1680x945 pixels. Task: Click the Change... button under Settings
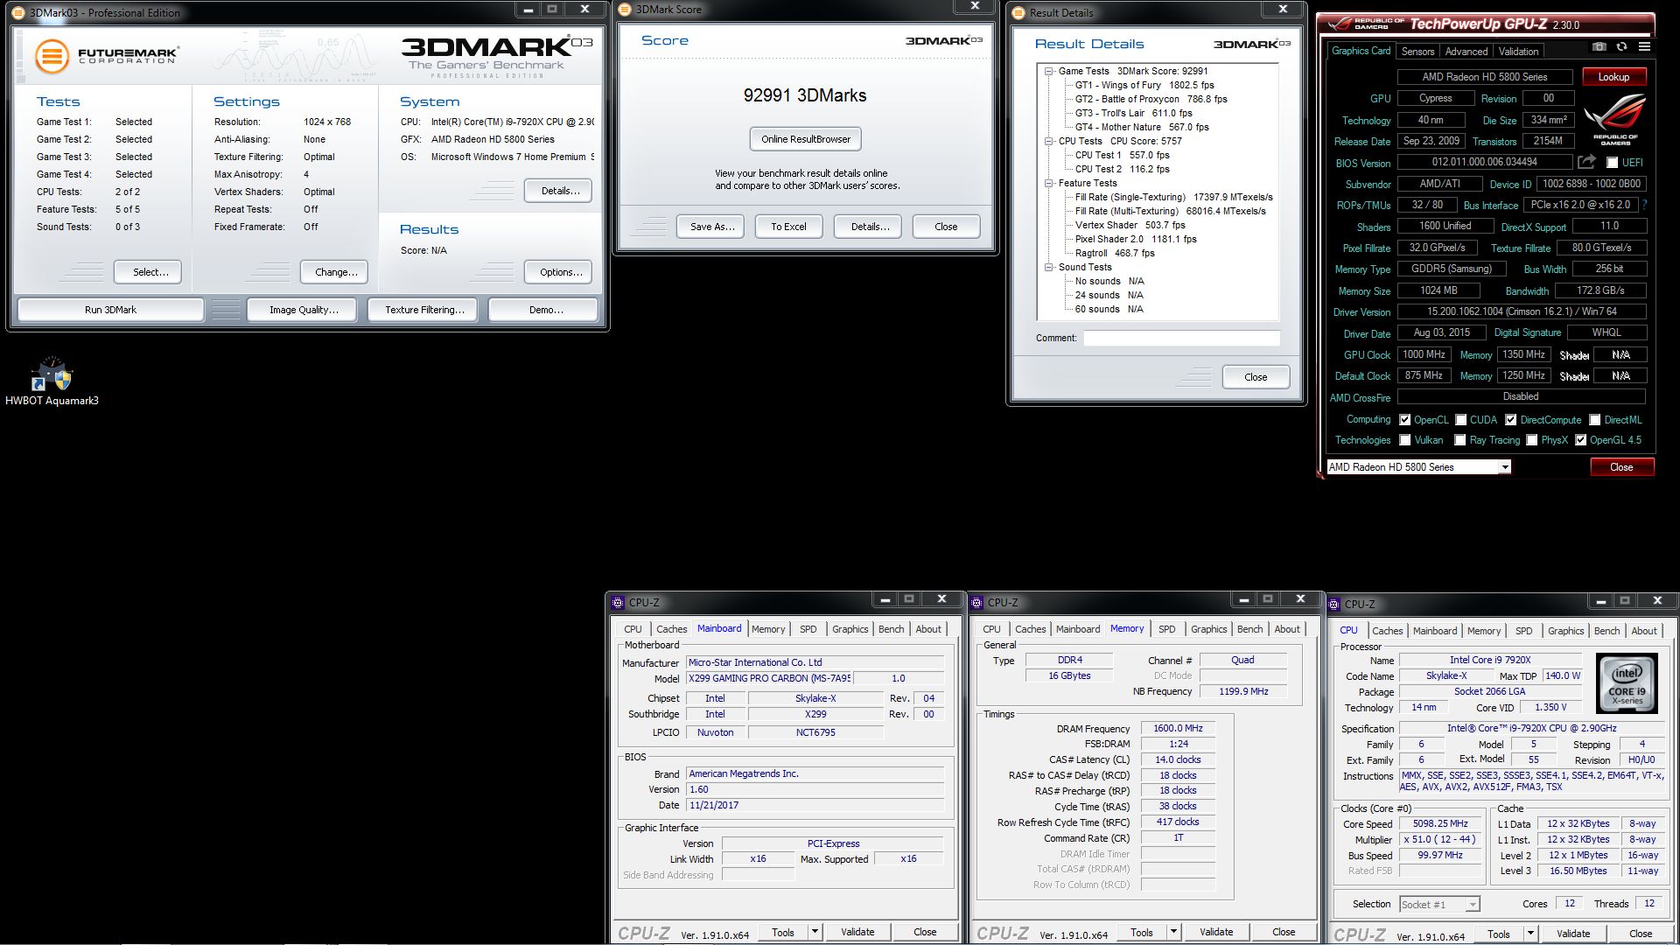333,272
